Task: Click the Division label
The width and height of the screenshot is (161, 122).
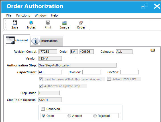Action: (x=75, y=72)
